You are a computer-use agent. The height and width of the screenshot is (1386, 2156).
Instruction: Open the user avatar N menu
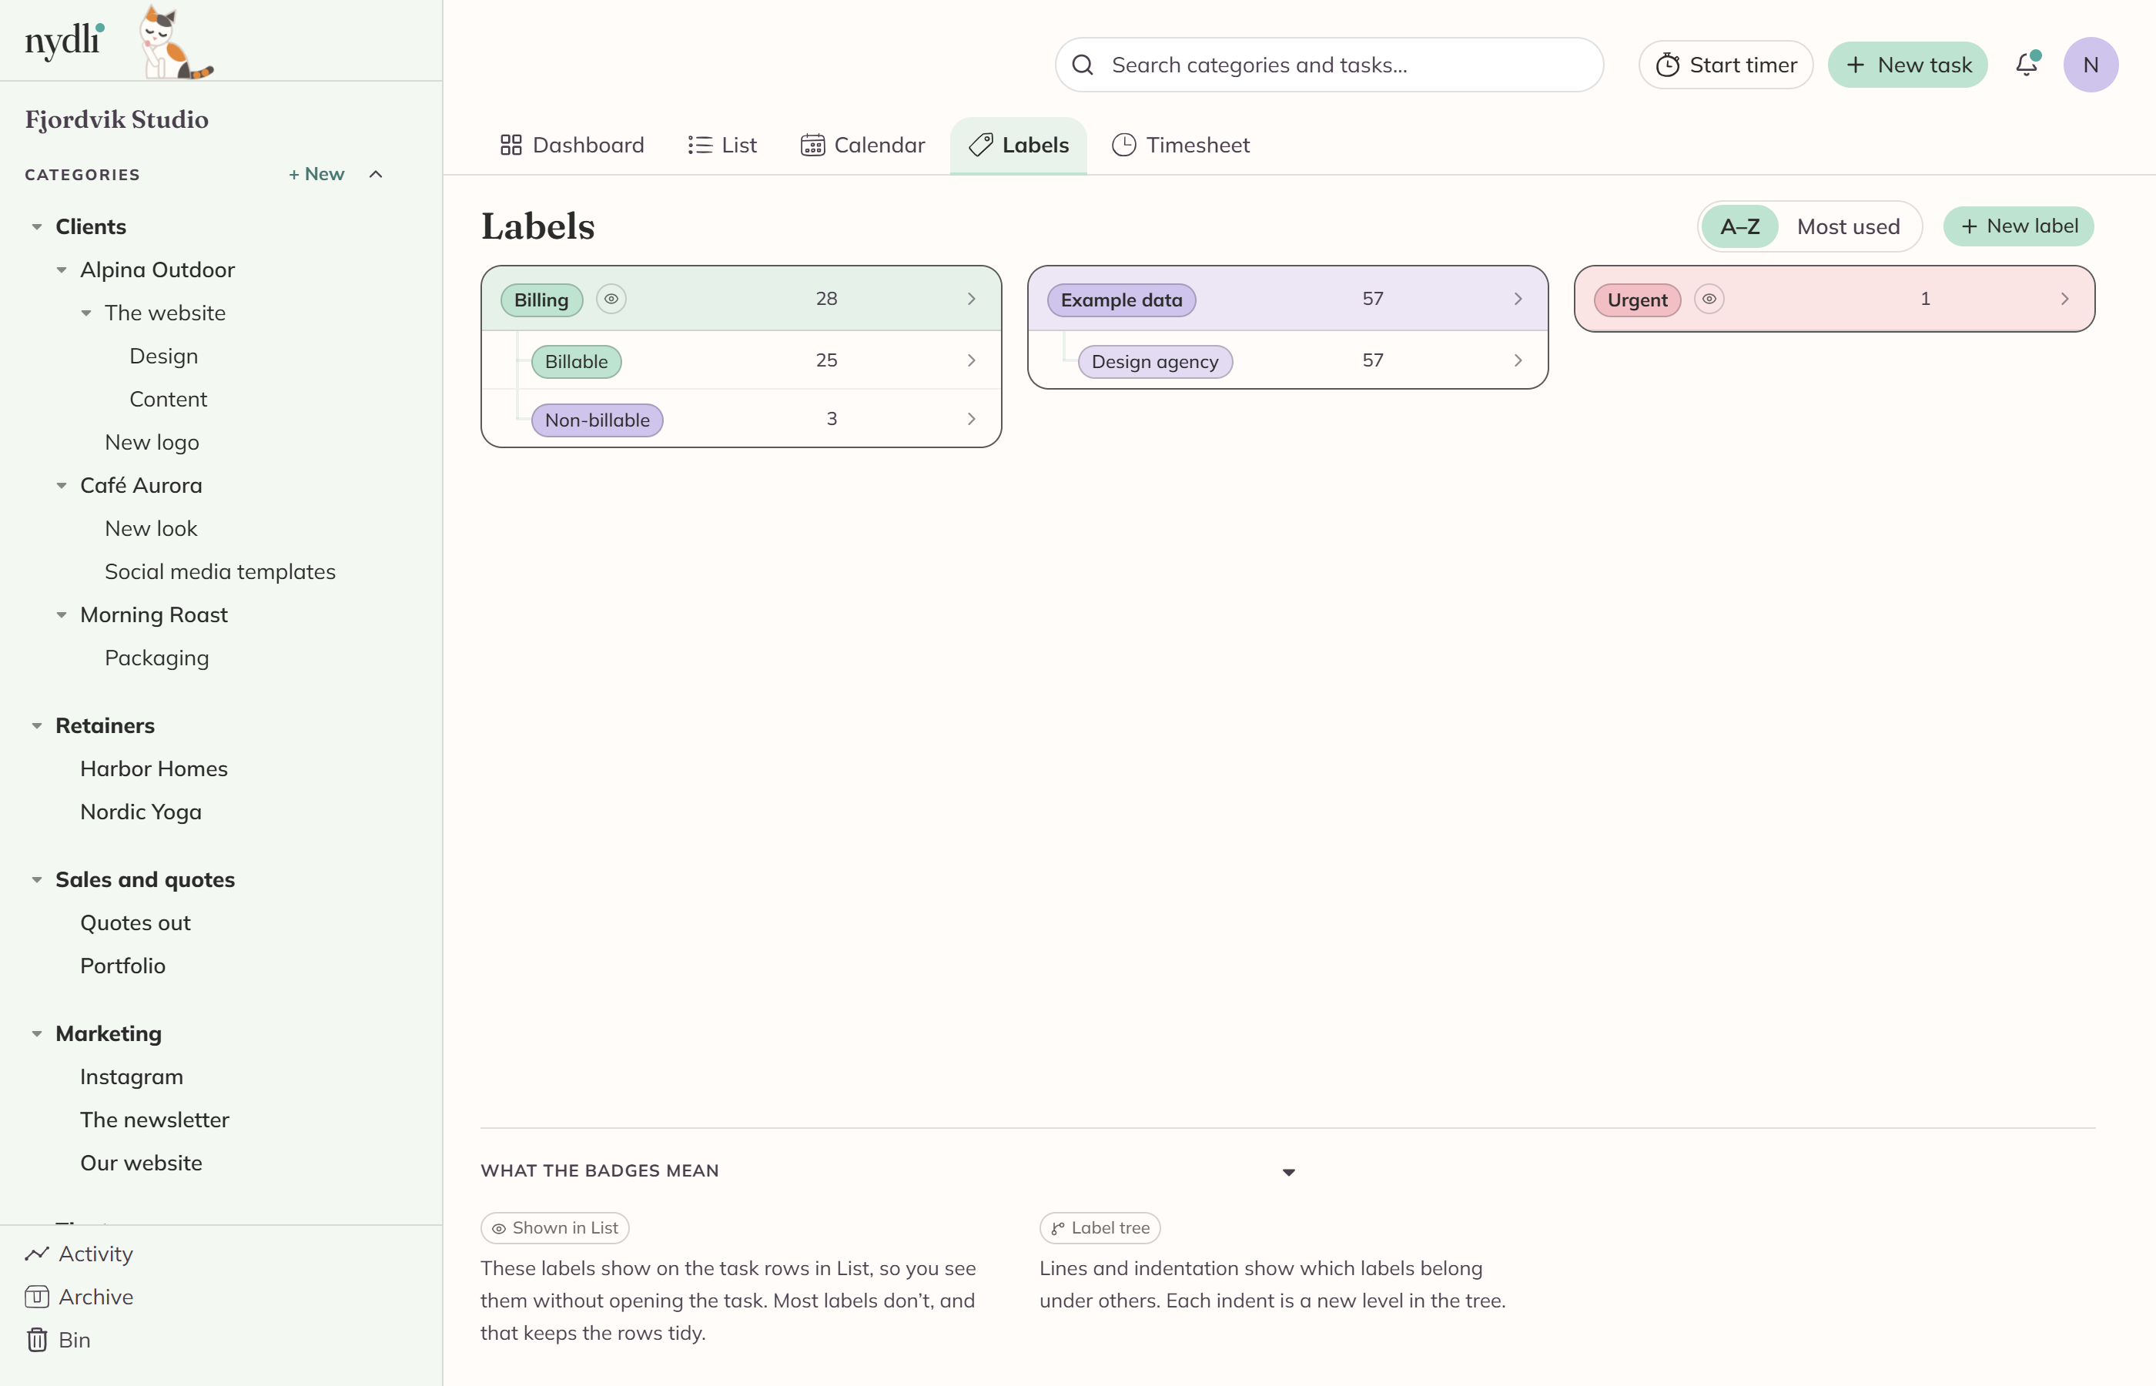(x=2091, y=65)
